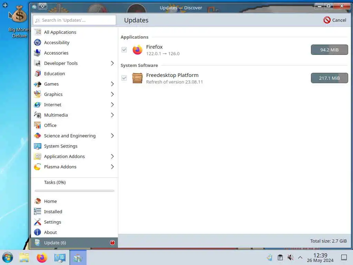
Task: Click the Application Addons icon
Action: pos(38,156)
